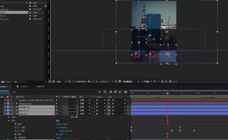Open the project flowchart icon in project panel
The width and height of the screenshot is (228, 140).
pos(45,6)
